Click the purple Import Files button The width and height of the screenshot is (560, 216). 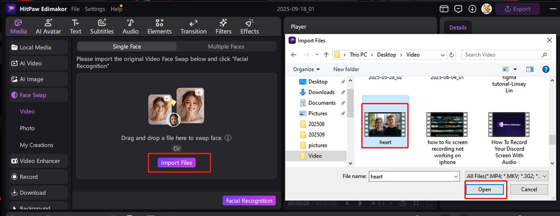click(x=177, y=163)
